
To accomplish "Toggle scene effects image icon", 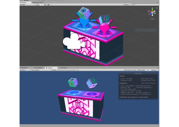I will coord(48,5).
